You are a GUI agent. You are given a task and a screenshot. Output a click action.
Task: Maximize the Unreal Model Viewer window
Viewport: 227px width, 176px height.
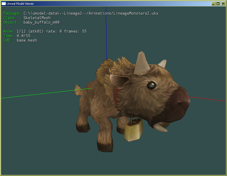(x=218, y=4)
